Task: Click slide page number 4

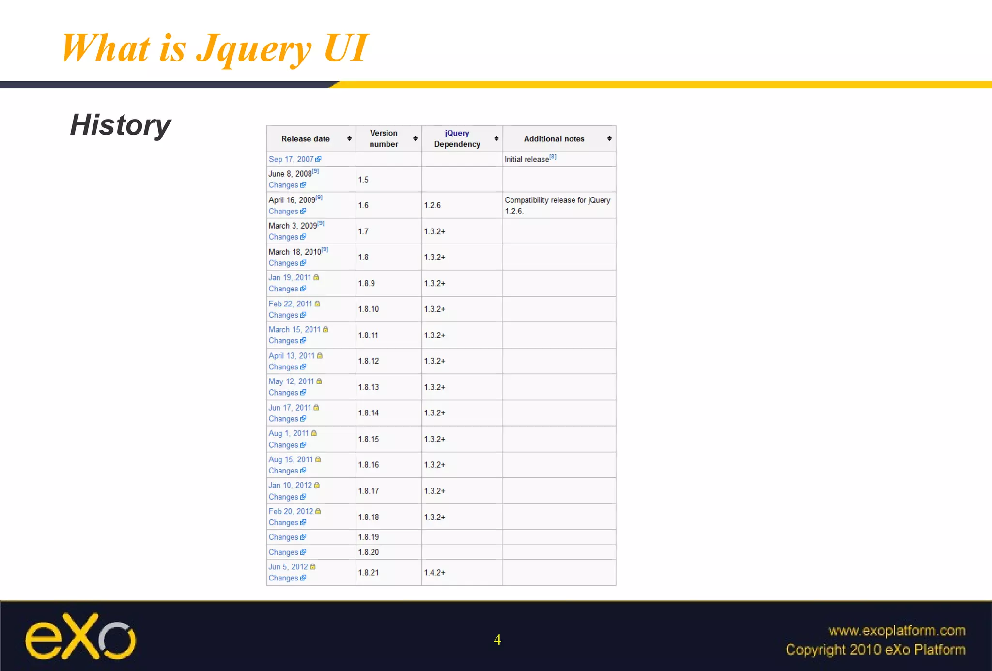Action: click(x=497, y=640)
